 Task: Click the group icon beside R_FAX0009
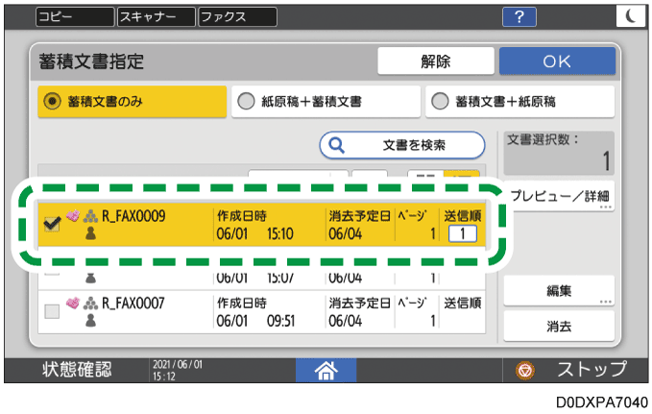tap(90, 216)
